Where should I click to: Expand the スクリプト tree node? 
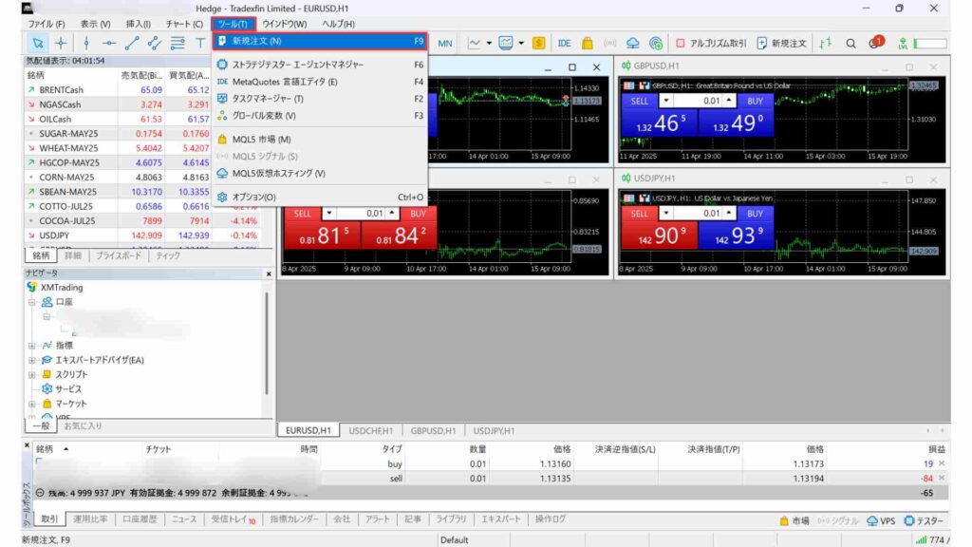tap(33, 375)
